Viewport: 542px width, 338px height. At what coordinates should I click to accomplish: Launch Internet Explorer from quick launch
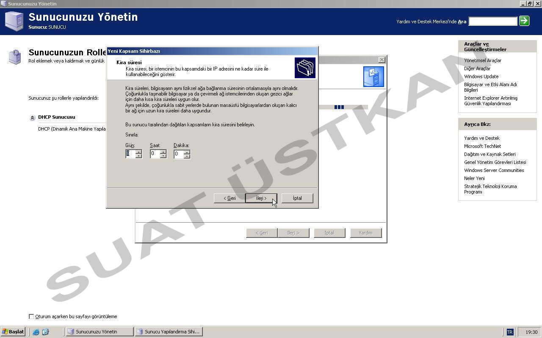coord(36,332)
